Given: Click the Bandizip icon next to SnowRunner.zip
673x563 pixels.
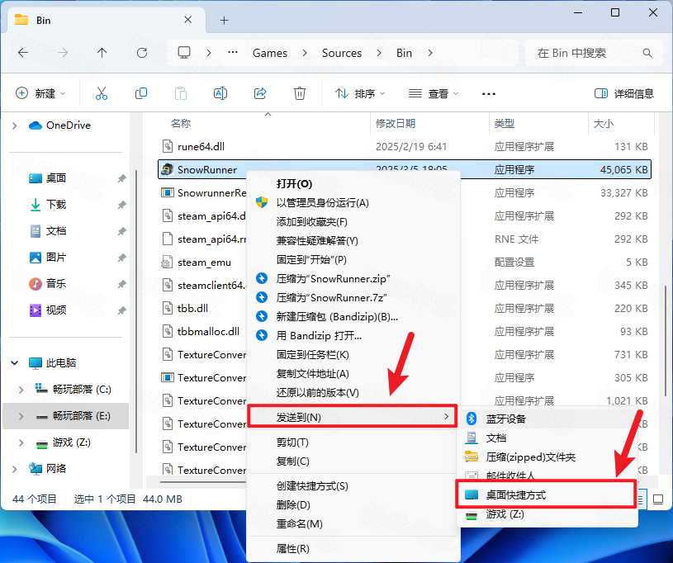Looking at the screenshot, I should (262, 278).
